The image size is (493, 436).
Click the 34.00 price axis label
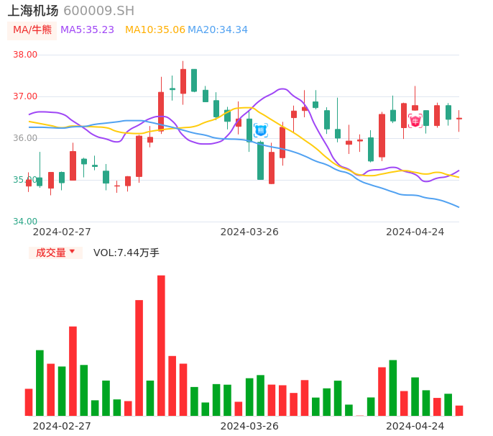[25, 222]
